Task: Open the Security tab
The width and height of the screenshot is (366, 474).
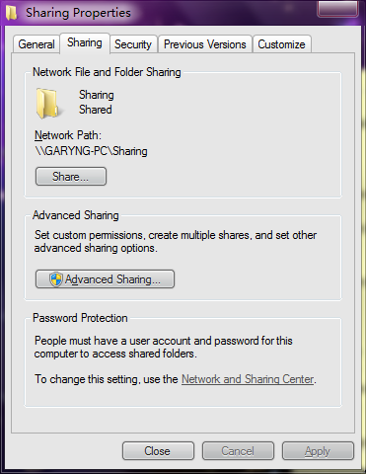Action: click(133, 44)
